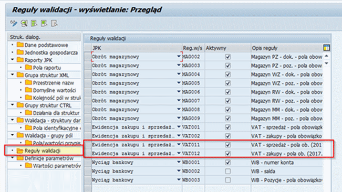Check Aktywny for rule WB0003
This screenshot has width=342, height=192.
point(227,180)
